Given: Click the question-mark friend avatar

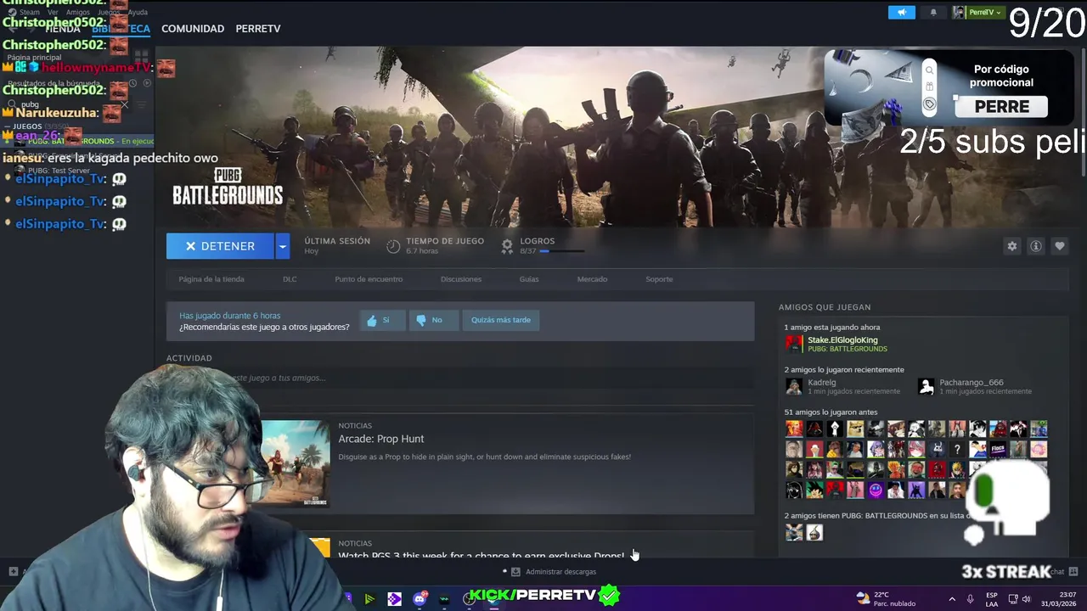Looking at the screenshot, I should coord(957,449).
